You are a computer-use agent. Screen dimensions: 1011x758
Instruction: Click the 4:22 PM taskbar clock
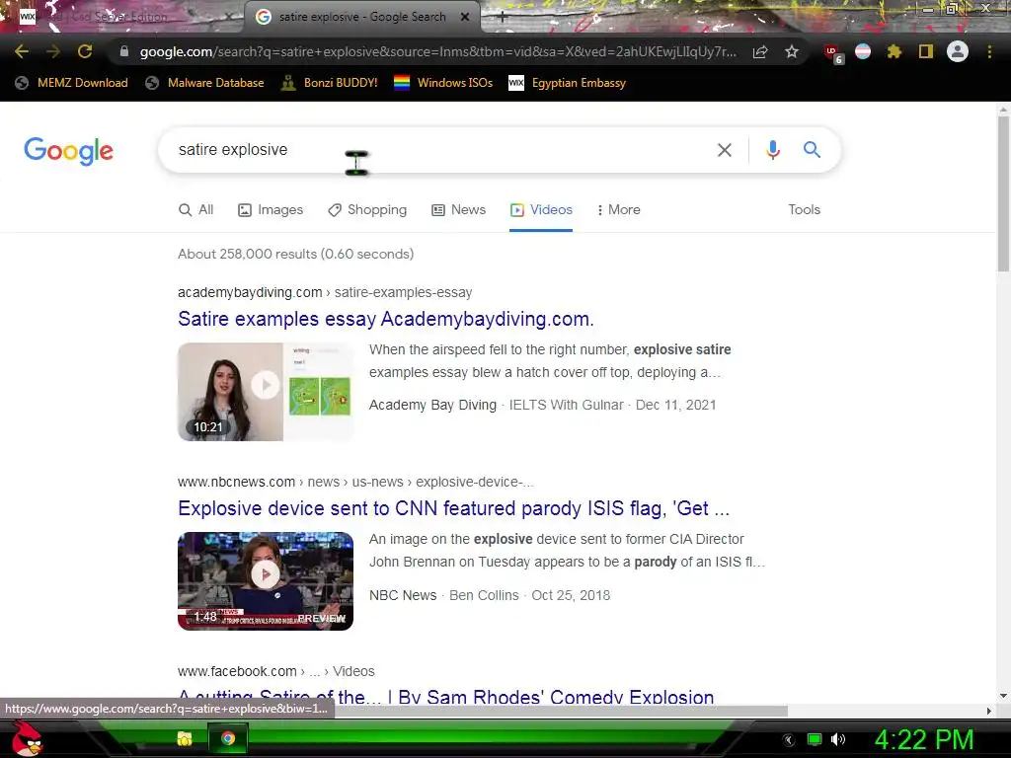pos(924,739)
